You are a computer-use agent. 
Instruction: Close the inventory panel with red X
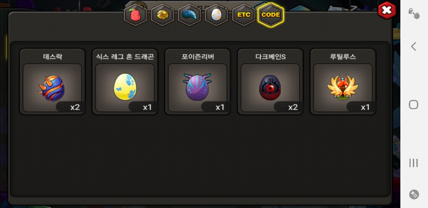(387, 10)
